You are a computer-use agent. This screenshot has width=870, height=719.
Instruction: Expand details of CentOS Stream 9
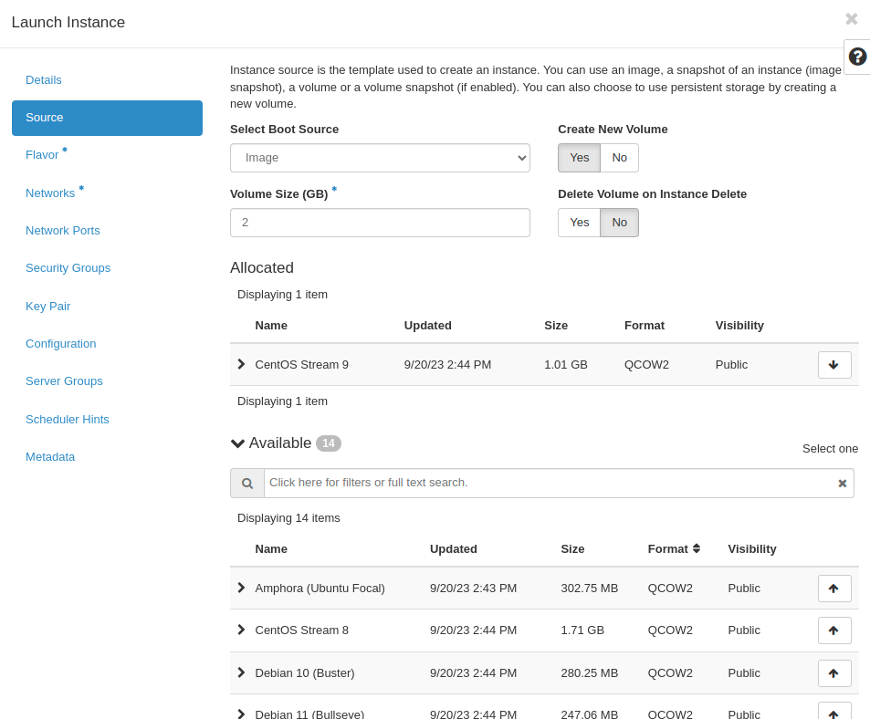(x=240, y=364)
